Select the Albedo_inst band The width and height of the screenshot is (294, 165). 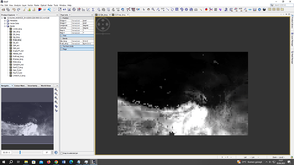tap(17, 54)
